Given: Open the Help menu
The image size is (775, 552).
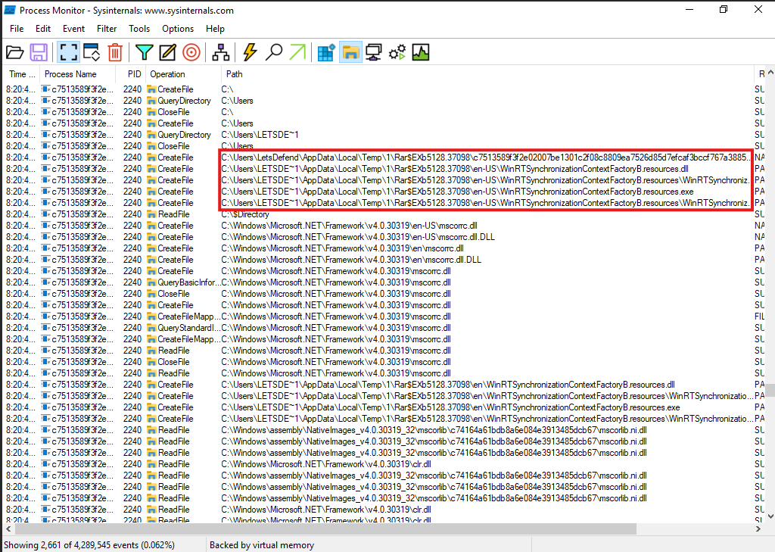Looking at the screenshot, I should click(x=215, y=29).
